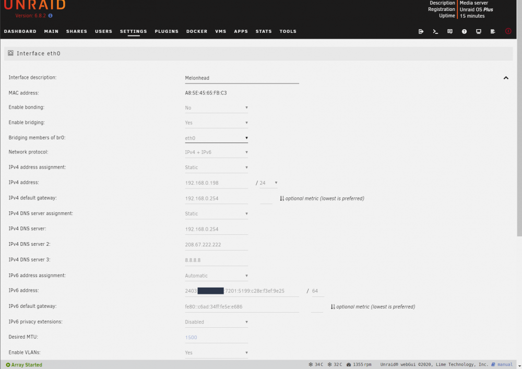Click IPv4 DNS server 3 field 8.8.8.8
522x369 pixels.
[x=217, y=260]
